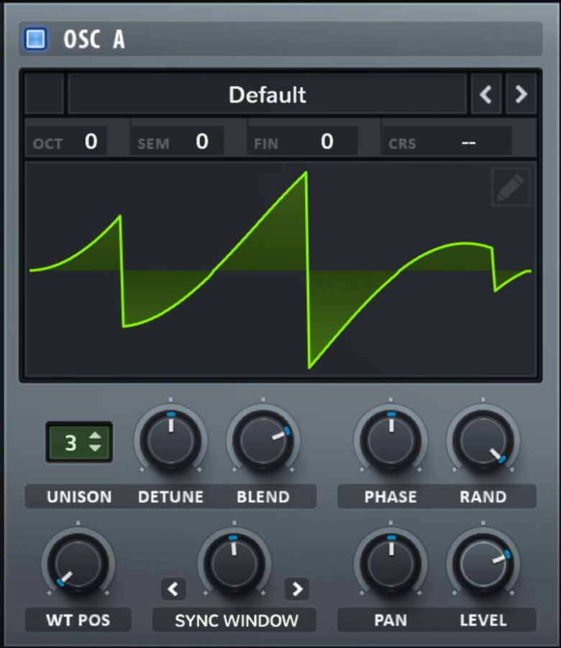Open the wavetable editor pencil icon
This screenshot has height=648, width=561.
511,187
